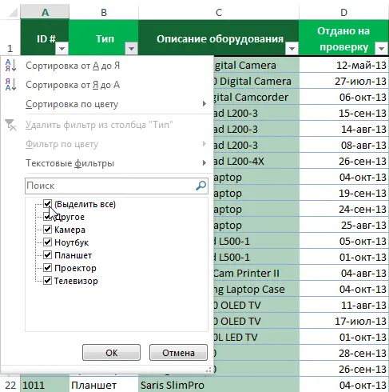The width and height of the screenshot is (389, 392).
Task: Uncheck the Проектор checkbox
Action: pyautogui.click(x=47, y=268)
